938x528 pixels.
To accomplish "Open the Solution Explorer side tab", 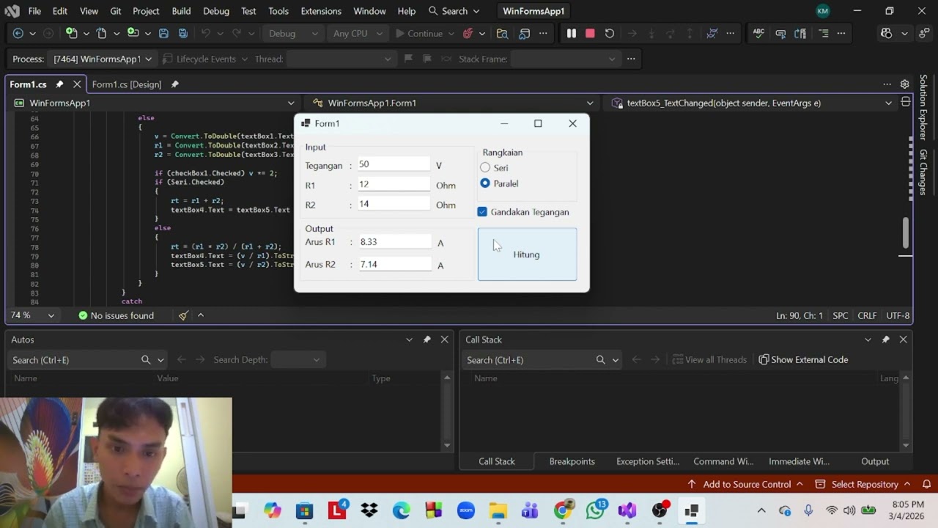I will coord(923,107).
